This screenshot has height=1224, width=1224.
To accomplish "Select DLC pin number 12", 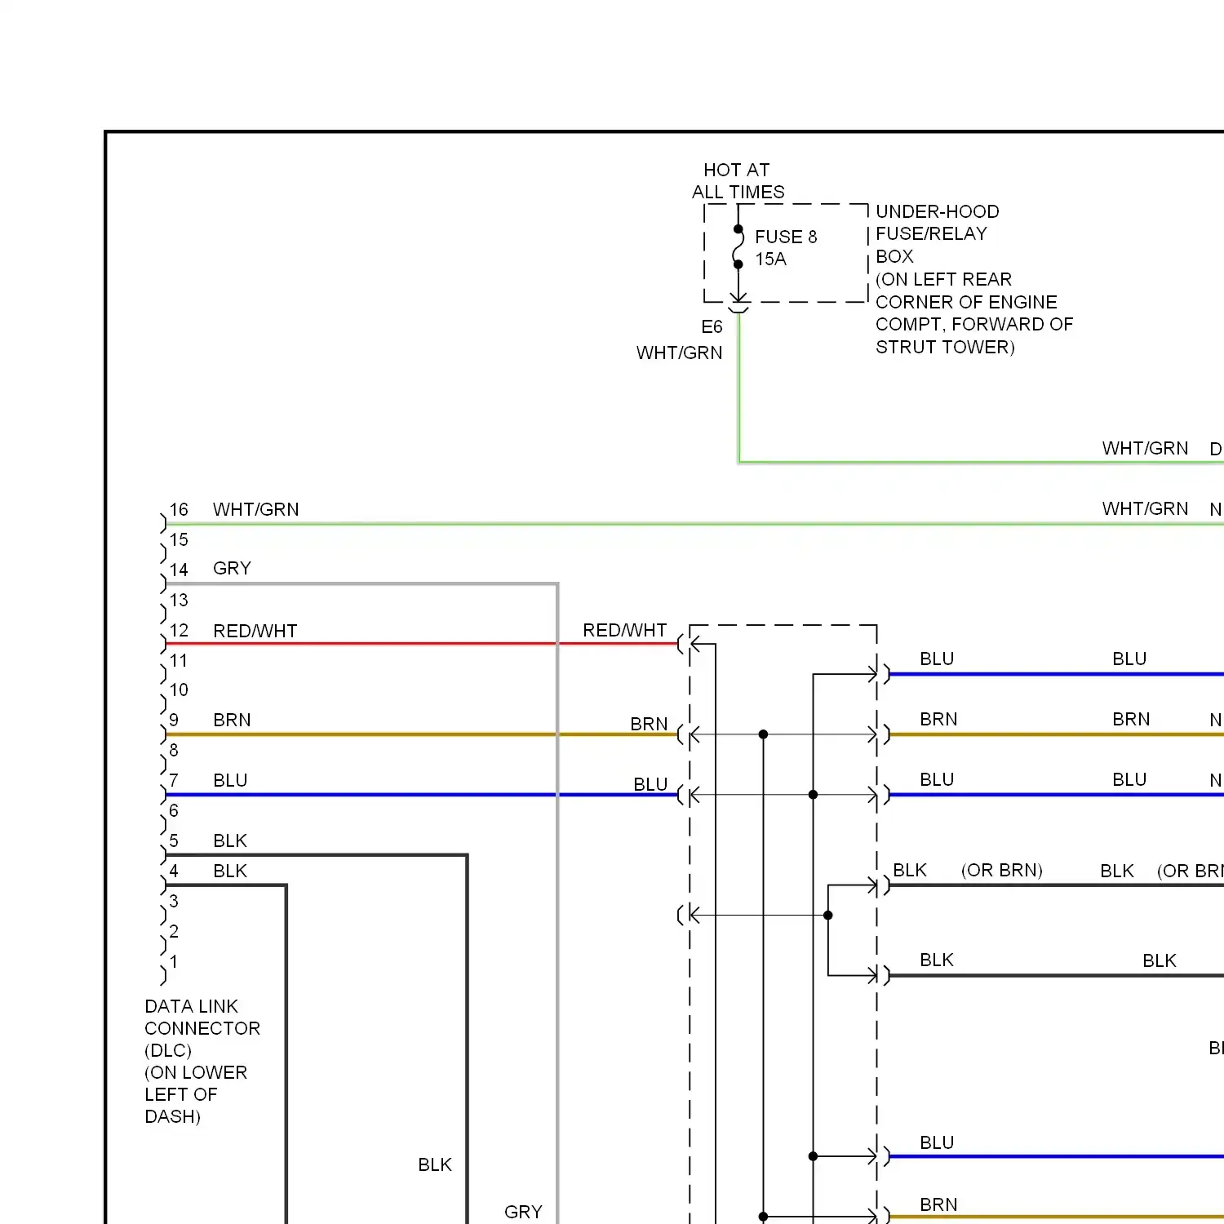I will [x=179, y=631].
